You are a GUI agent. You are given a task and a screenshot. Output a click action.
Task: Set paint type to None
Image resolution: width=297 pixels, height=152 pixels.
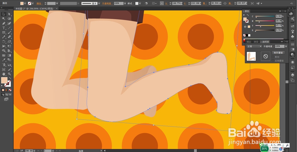10,90
